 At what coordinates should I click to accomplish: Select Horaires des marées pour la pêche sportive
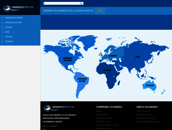(68, 11)
